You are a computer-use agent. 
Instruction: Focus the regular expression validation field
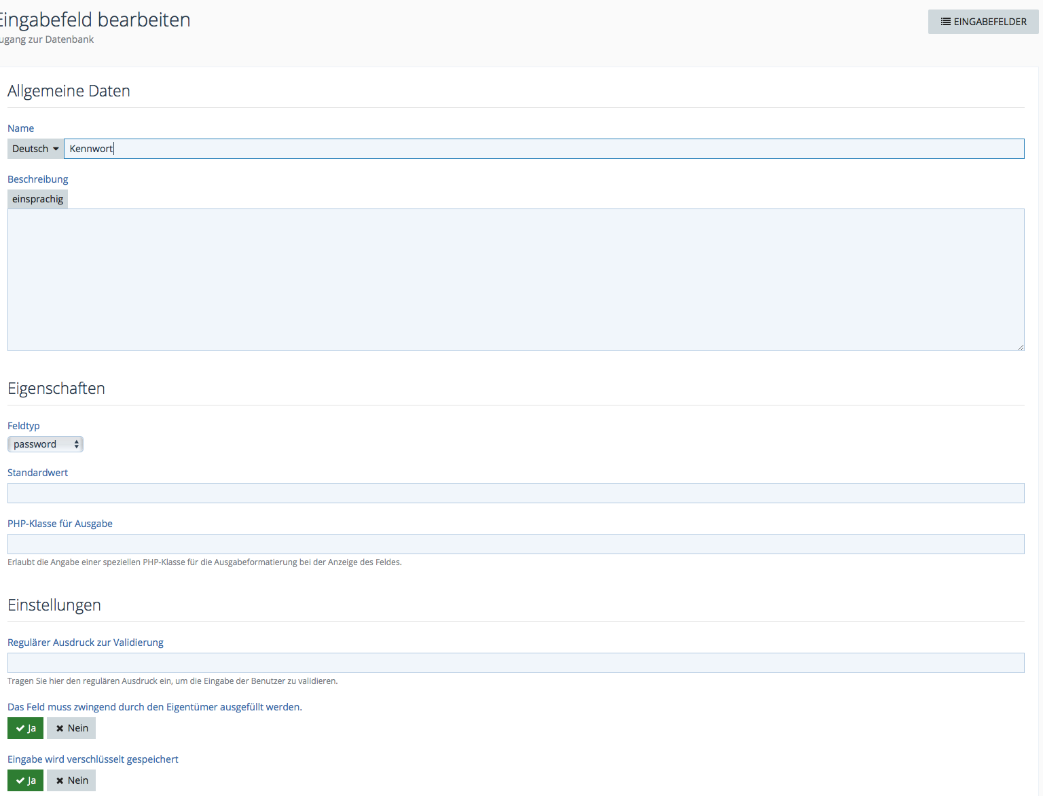[515, 663]
